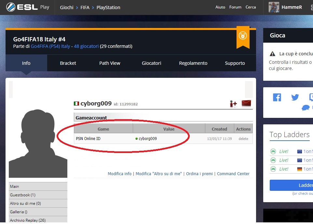The image size is (313, 224).
Task: Open the Giocatori tab
Action: pyautogui.click(x=152, y=63)
